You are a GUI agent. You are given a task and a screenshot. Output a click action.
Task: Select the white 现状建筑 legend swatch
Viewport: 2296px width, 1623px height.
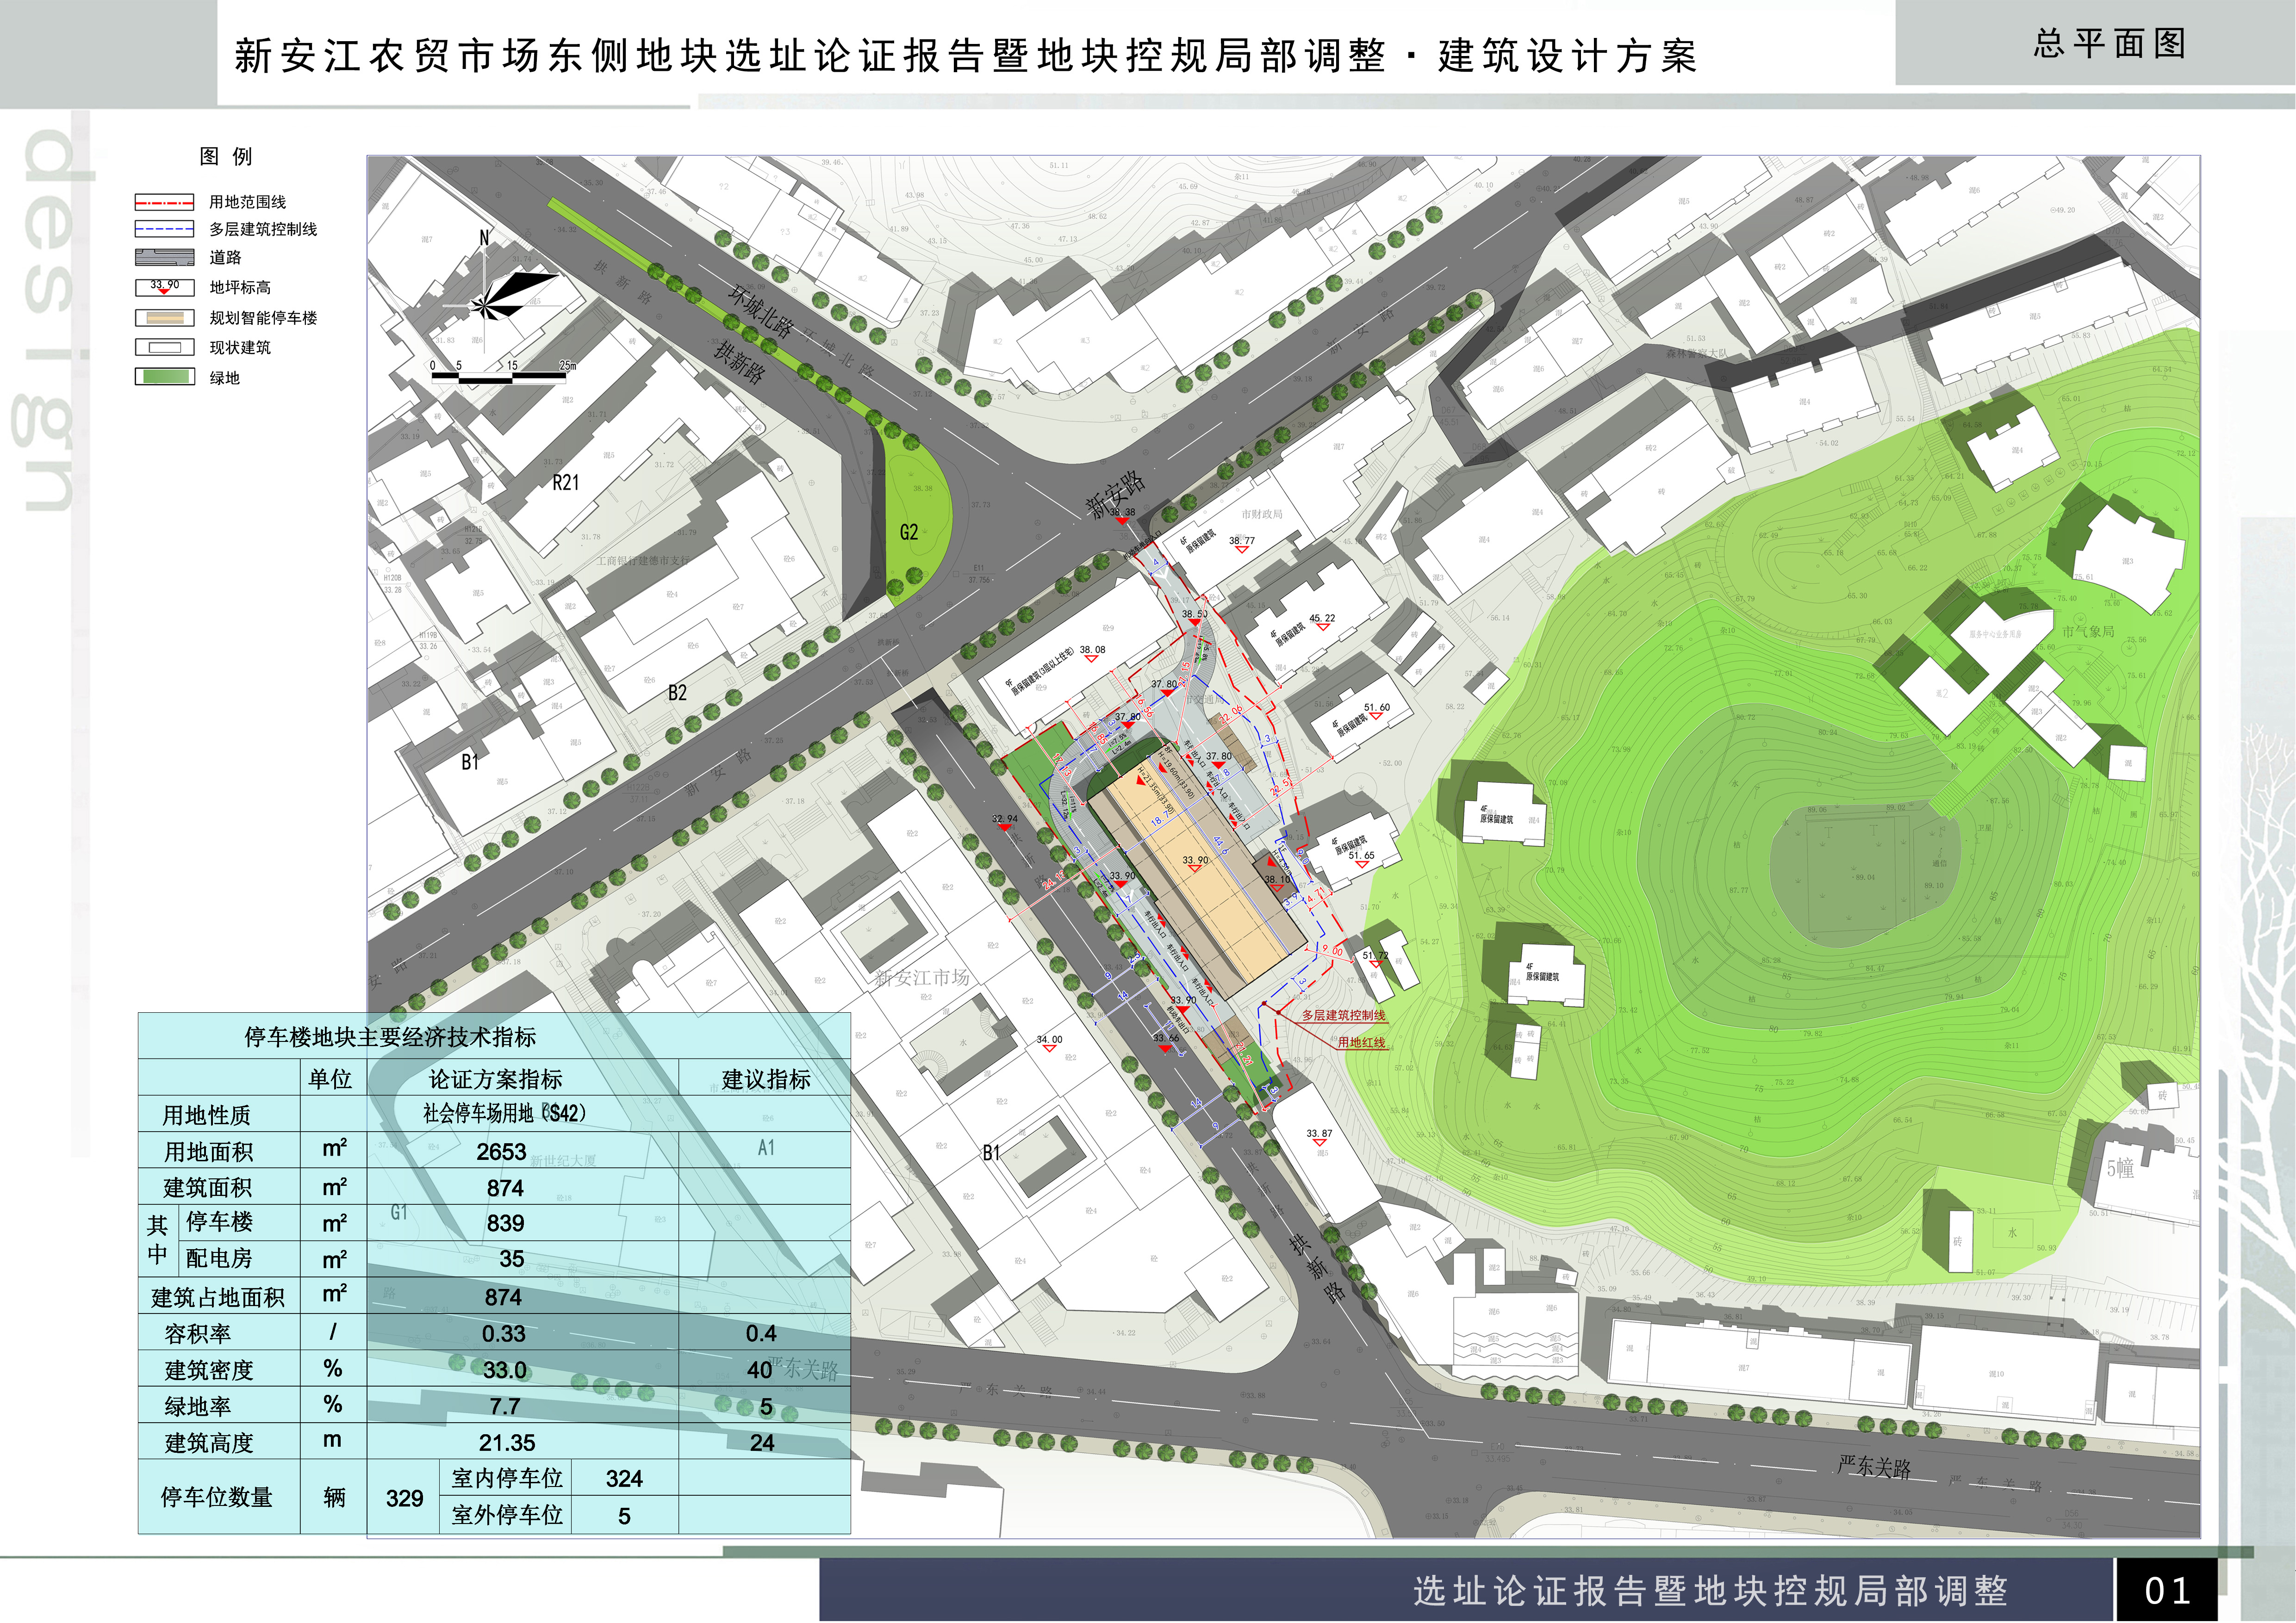point(165,348)
